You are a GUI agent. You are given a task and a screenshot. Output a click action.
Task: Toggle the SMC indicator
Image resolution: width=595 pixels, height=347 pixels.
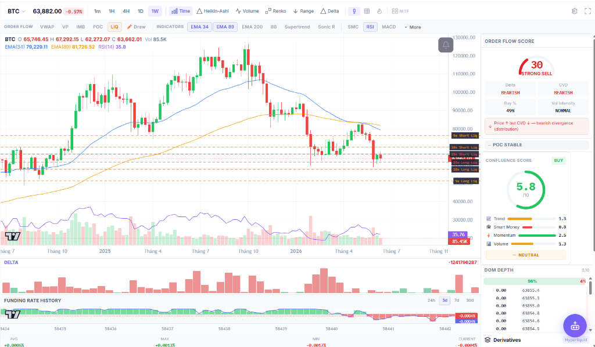(353, 27)
